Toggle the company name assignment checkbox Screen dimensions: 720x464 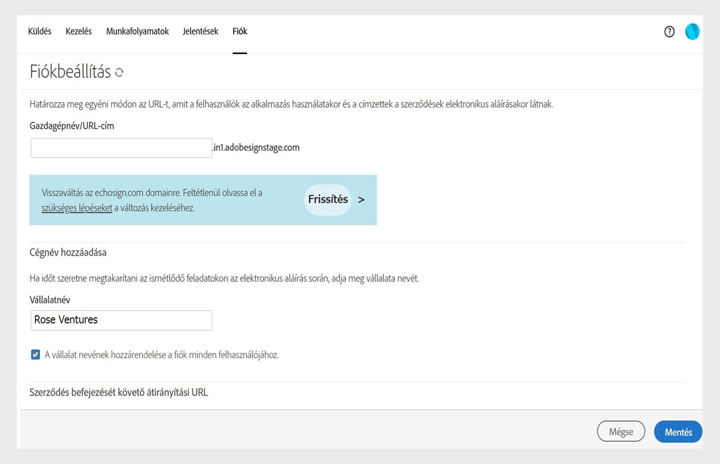pos(36,355)
